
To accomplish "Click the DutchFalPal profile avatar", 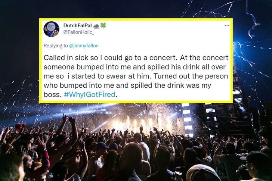I will click(51, 29).
